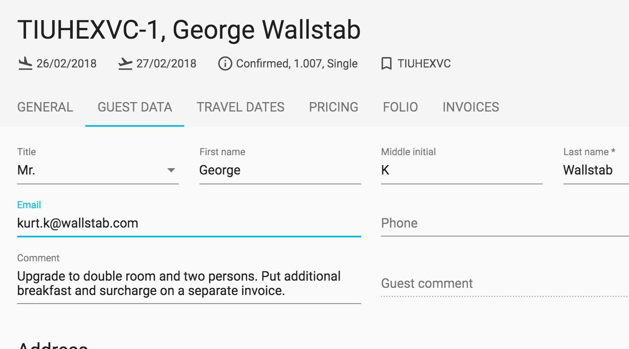Click the First name field with George
Image resolution: width=629 pixels, height=349 pixels.
pos(280,170)
